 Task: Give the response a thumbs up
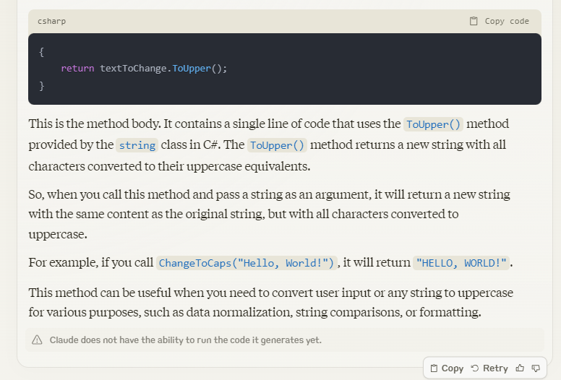pos(520,368)
